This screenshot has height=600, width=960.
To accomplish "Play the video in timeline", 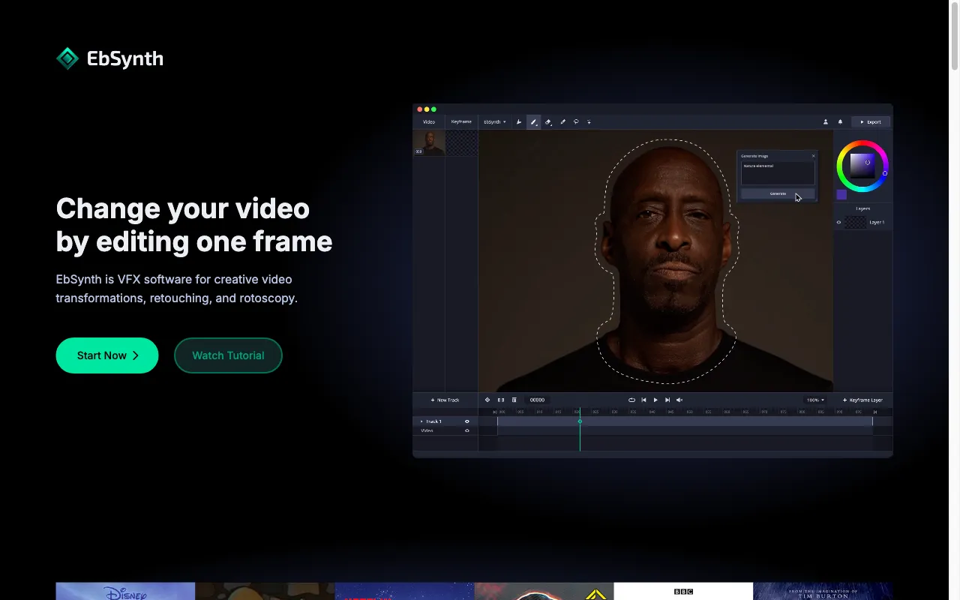I will click(655, 400).
